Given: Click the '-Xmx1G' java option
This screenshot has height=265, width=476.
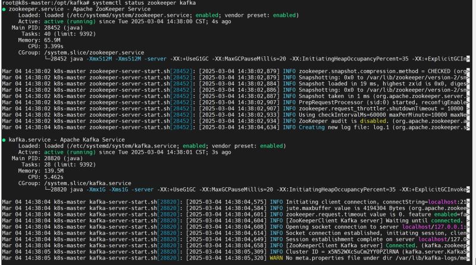Looking at the screenshot, I should [x=96, y=190].
